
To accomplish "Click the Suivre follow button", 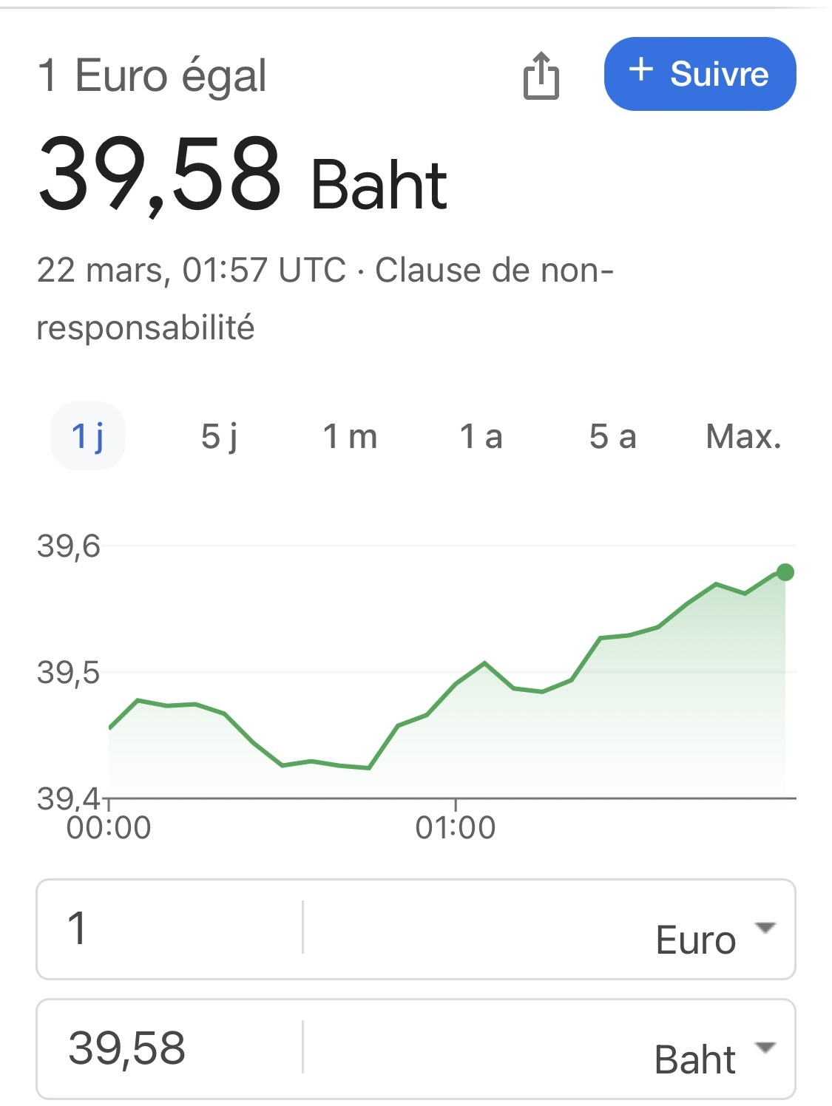I will pos(700,74).
